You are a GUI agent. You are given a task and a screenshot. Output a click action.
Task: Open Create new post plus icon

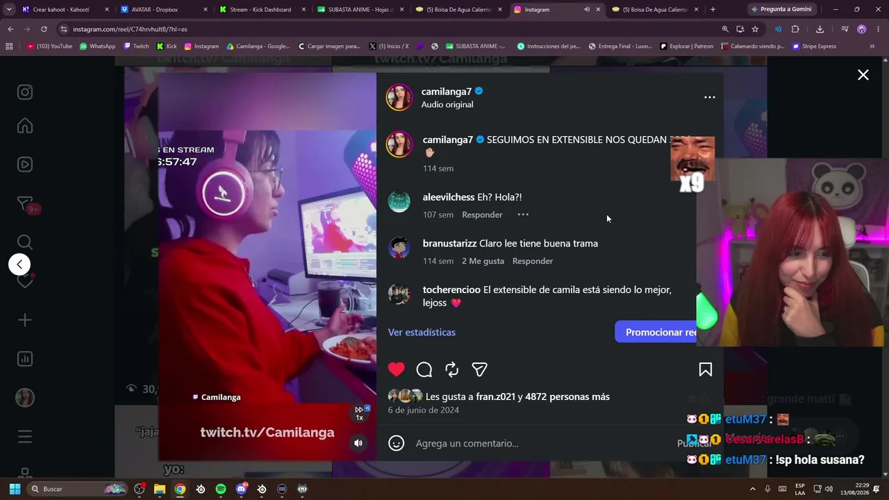25,320
